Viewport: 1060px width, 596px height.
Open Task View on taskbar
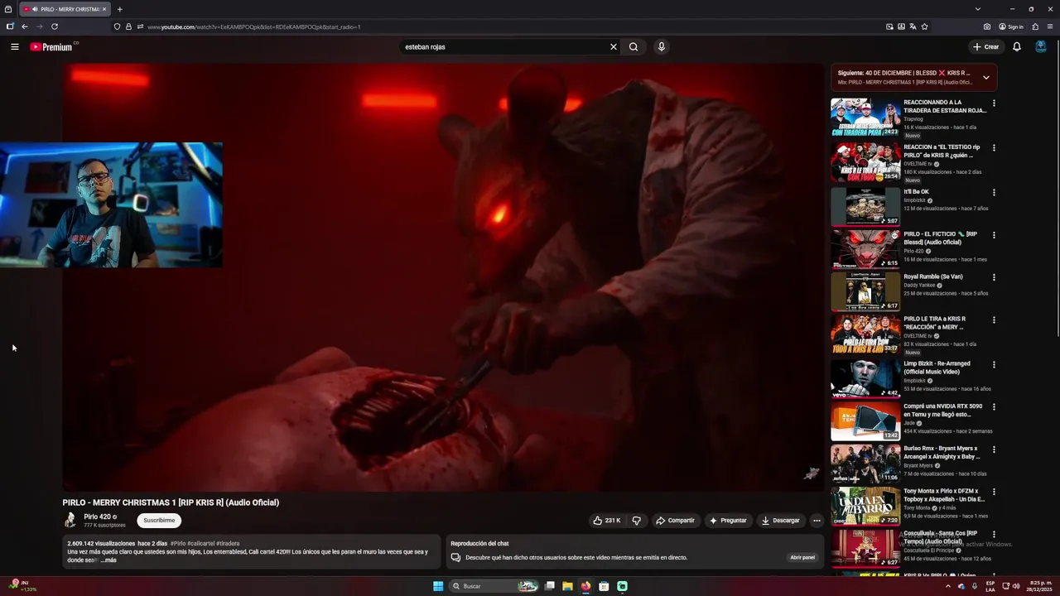click(549, 586)
